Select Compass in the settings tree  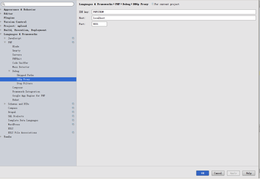coord(13,108)
